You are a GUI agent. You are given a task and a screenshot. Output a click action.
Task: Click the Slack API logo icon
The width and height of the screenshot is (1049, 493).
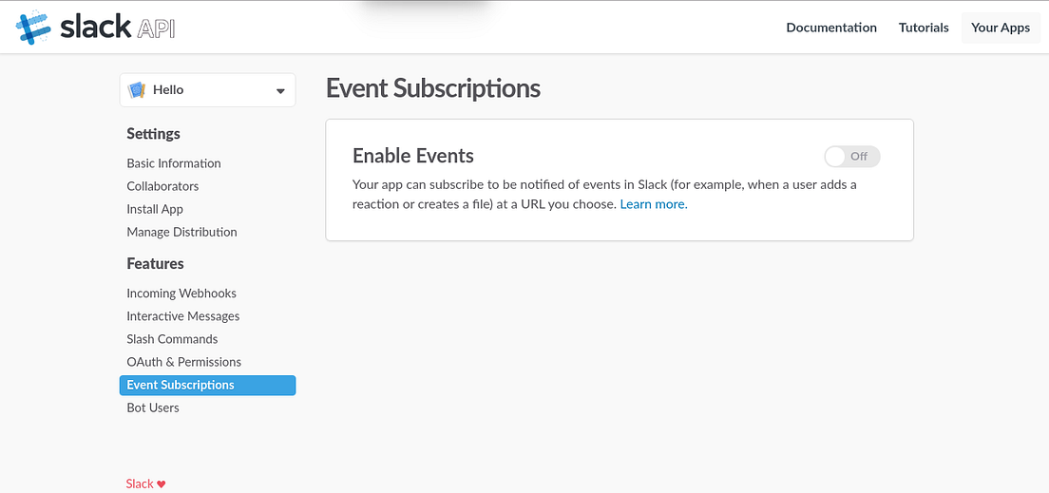pos(33,28)
